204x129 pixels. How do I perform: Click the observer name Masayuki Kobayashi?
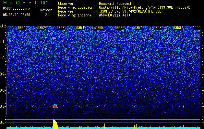(x=116, y=4)
